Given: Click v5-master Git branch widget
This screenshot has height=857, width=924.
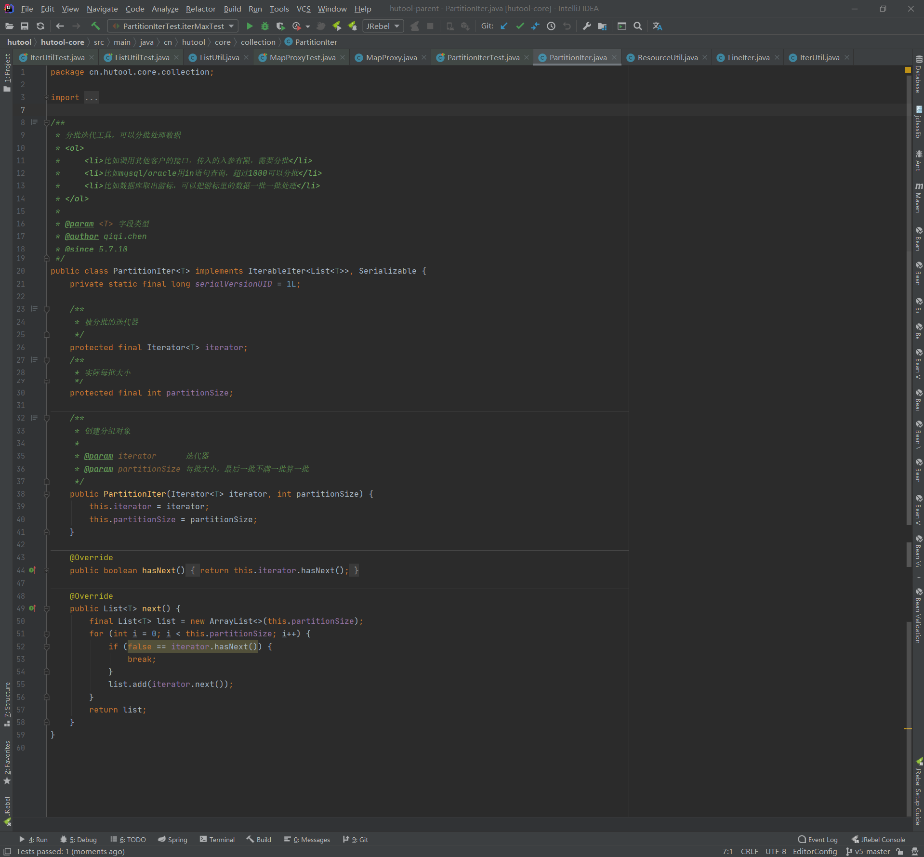Looking at the screenshot, I should pyautogui.click(x=868, y=851).
